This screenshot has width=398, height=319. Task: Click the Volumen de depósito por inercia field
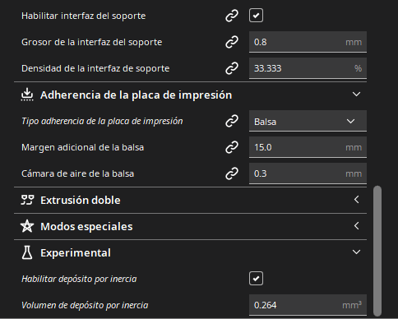tap(308, 305)
